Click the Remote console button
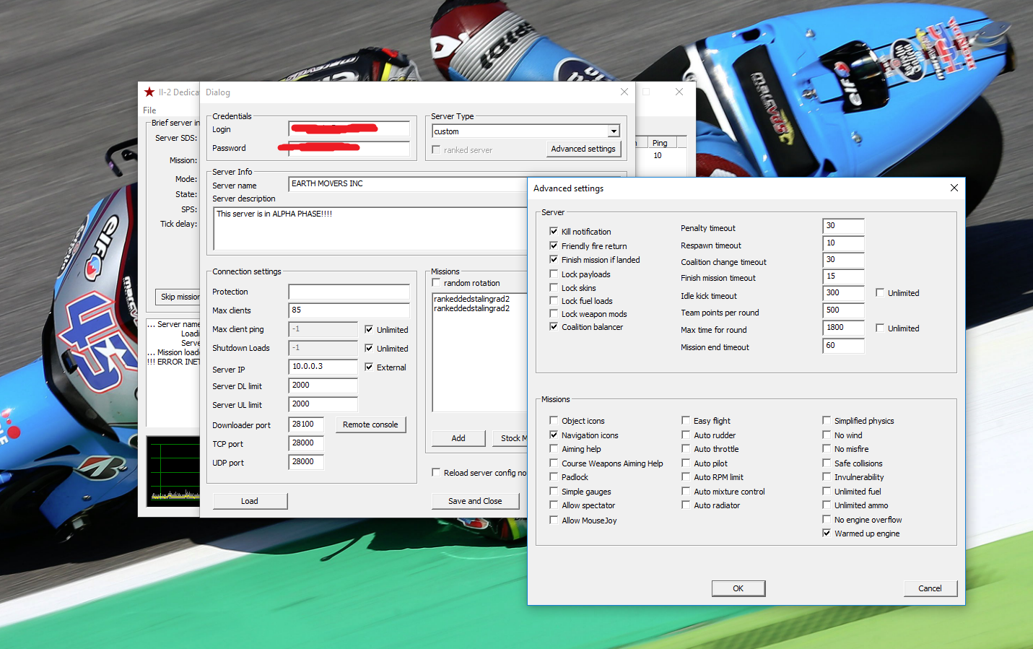The image size is (1033, 649). (370, 424)
